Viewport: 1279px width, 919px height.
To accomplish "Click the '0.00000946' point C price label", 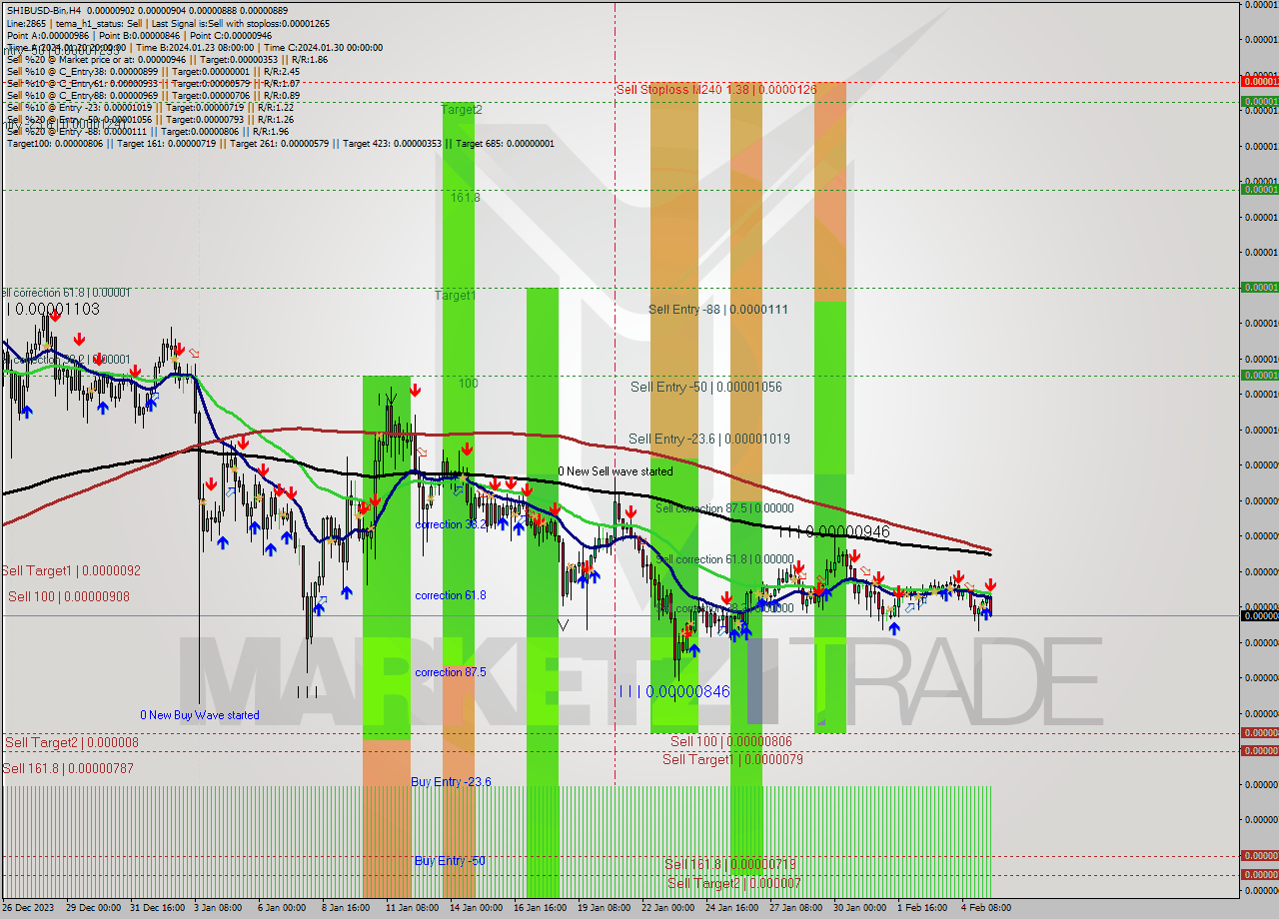I will tap(847, 531).
